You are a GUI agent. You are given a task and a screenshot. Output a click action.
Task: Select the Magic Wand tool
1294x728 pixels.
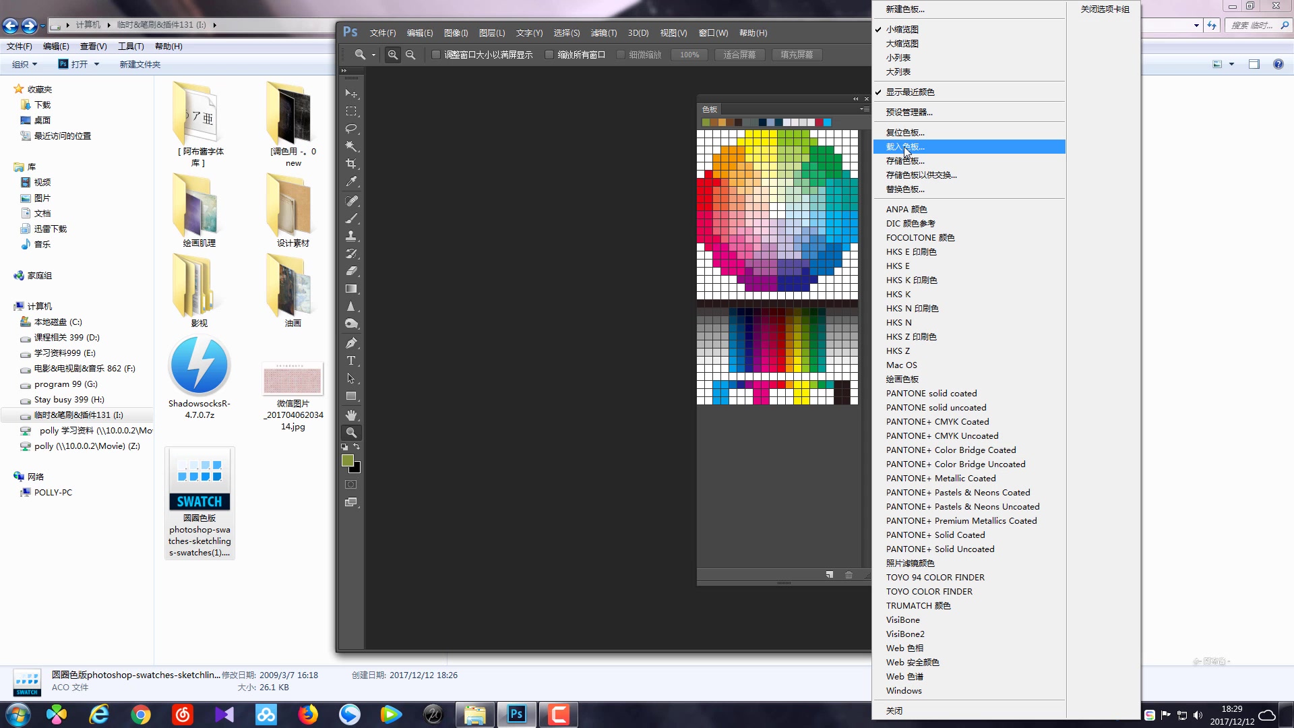[x=351, y=146]
